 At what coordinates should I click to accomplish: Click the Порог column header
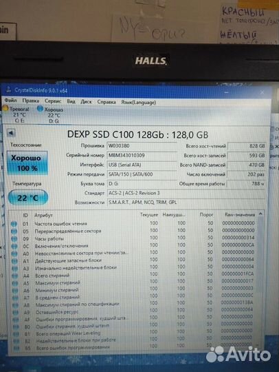click(206, 215)
